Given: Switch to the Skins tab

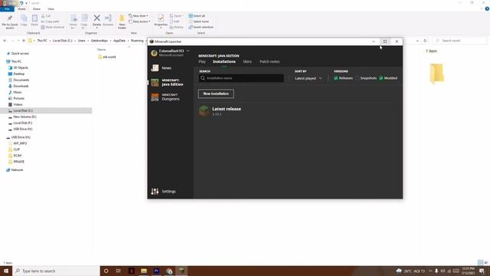Looking at the screenshot, I should 247,61.
